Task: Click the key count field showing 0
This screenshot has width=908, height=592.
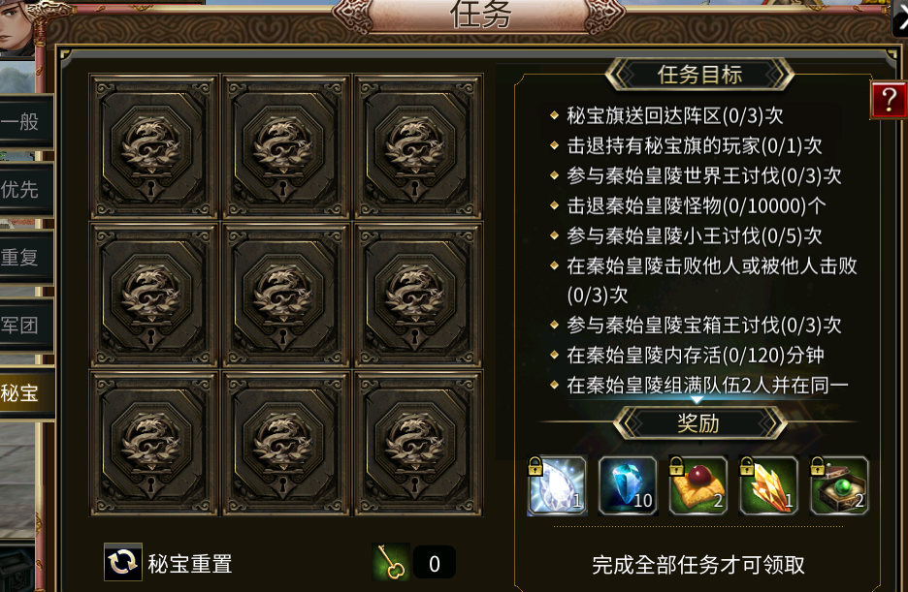Action: click(x=435, y=563)
